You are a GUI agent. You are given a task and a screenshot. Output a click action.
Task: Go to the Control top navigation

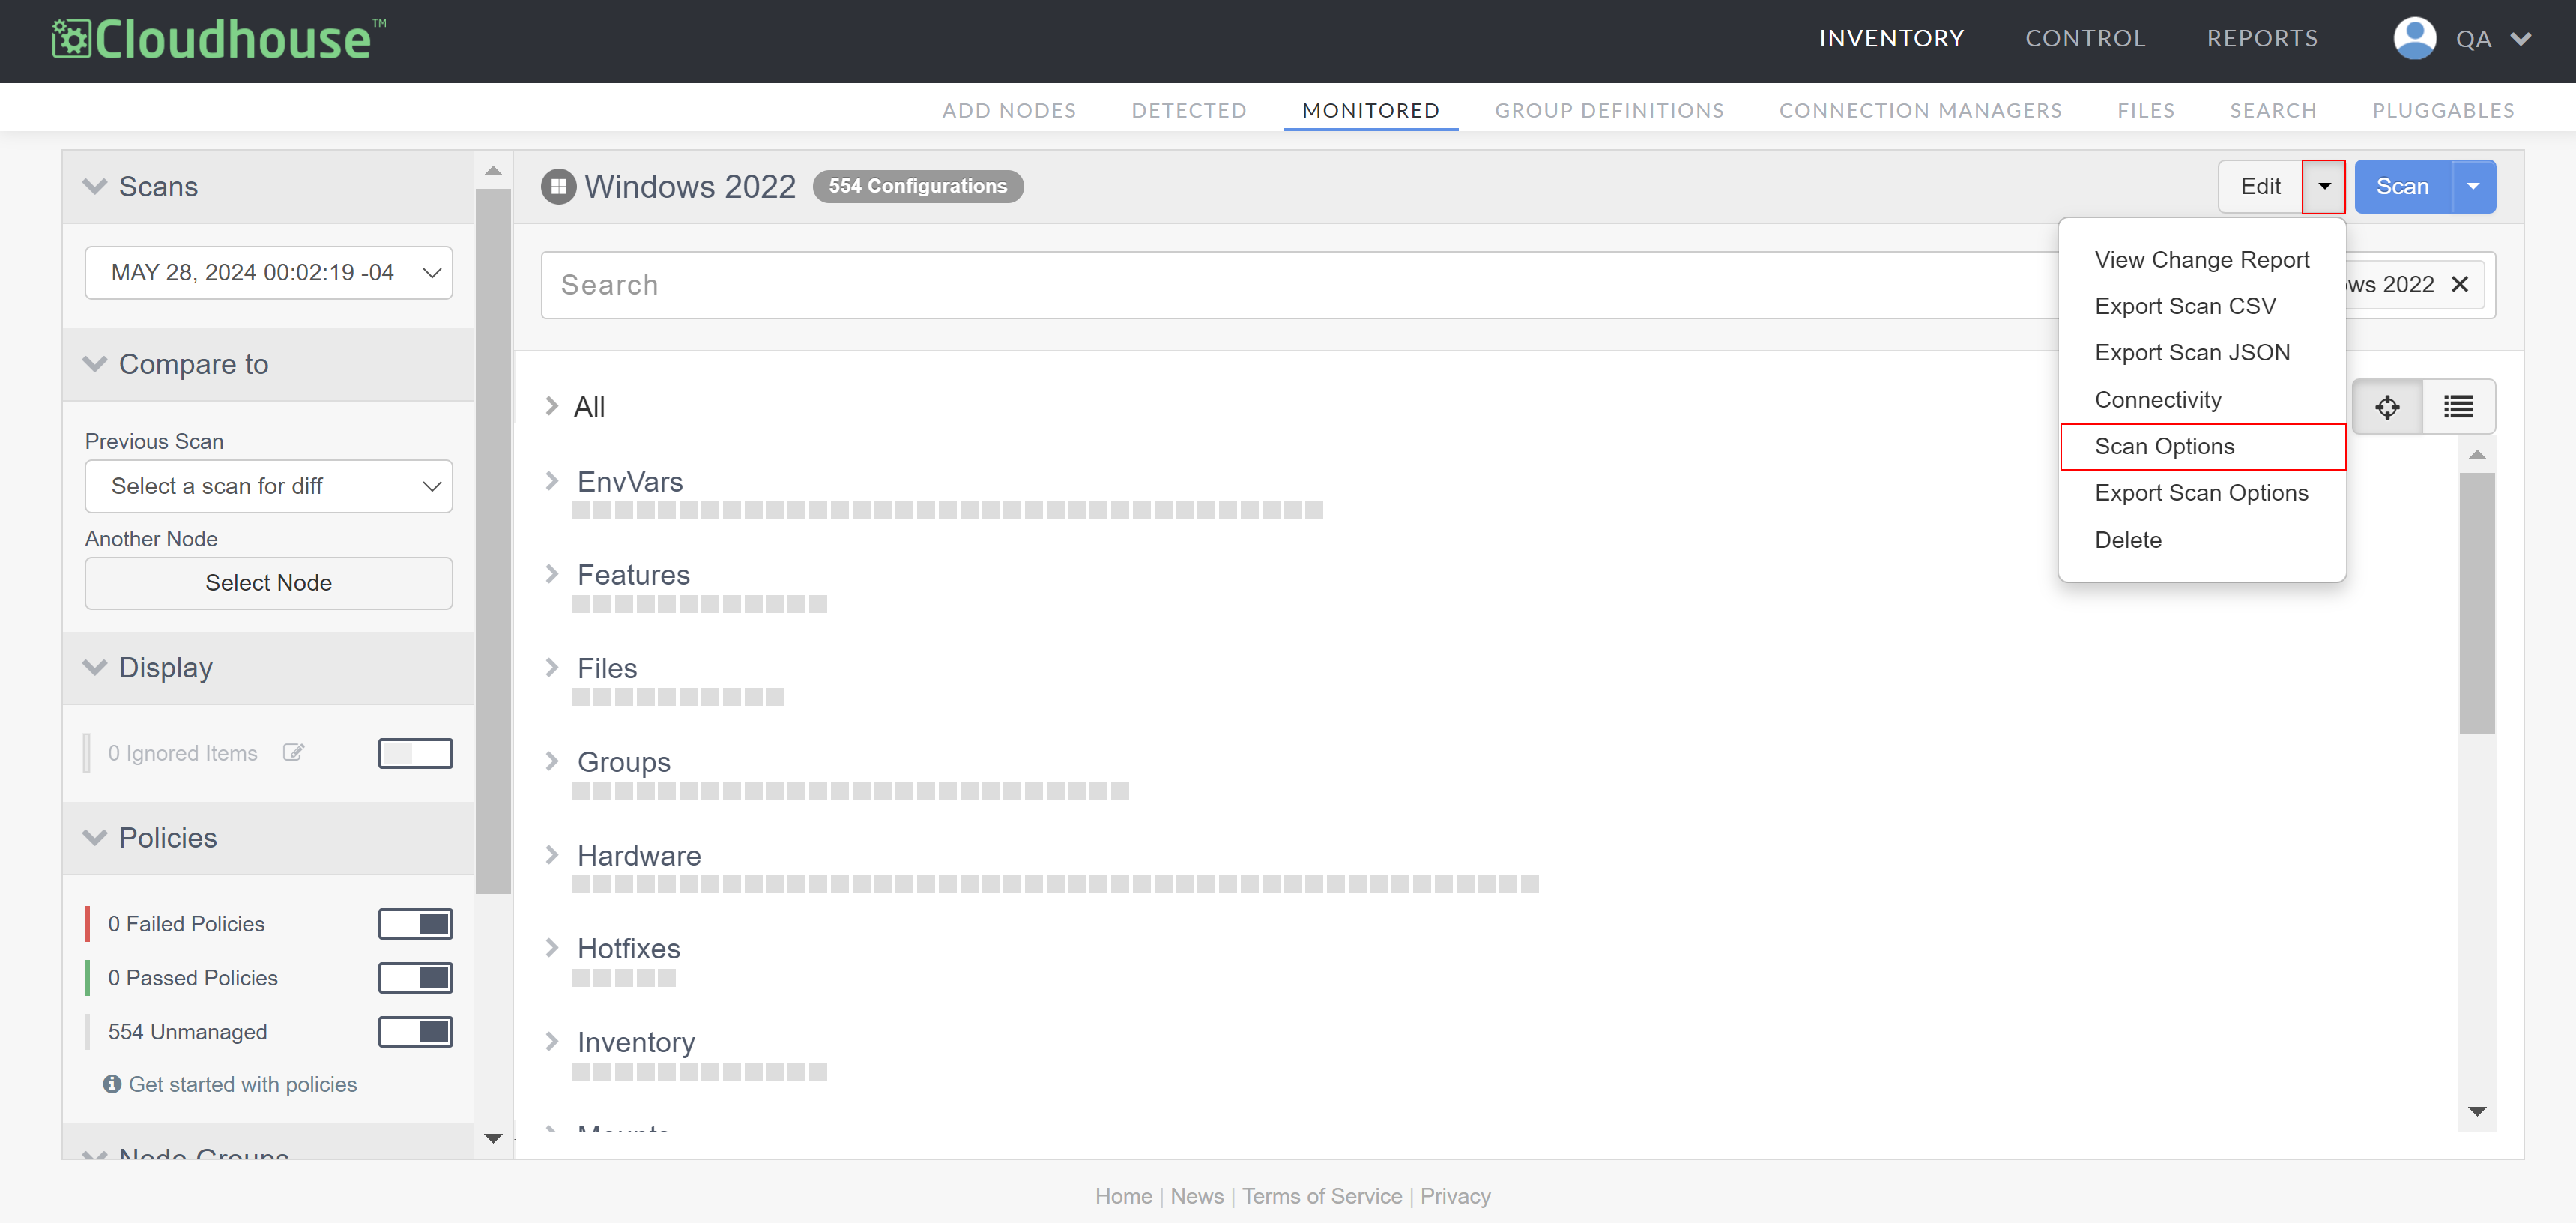(2085, 39)
